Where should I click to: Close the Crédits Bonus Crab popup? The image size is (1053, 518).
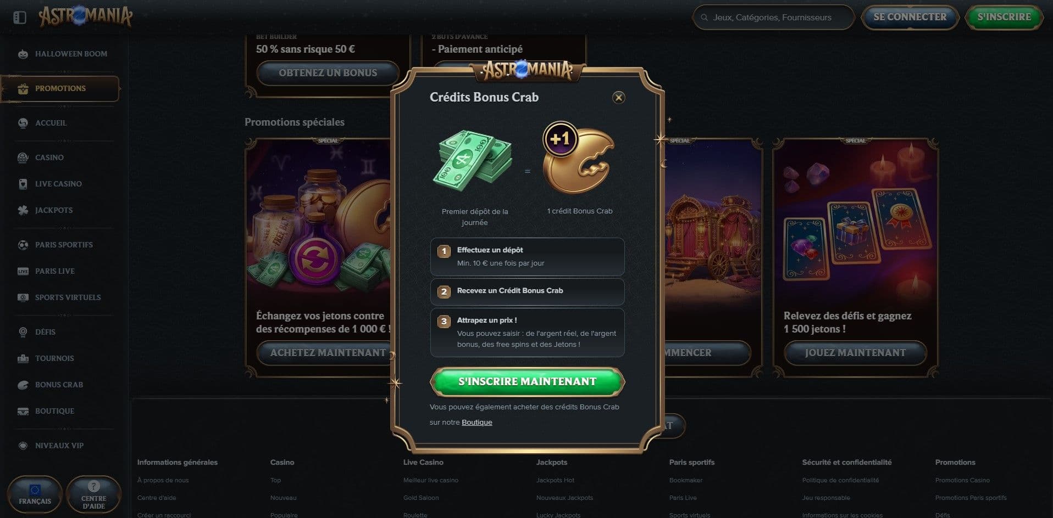pyautogui.click(x=618, y=98)
